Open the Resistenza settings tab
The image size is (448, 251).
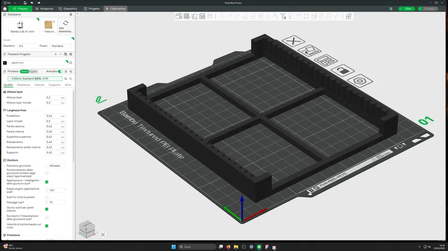23,85
